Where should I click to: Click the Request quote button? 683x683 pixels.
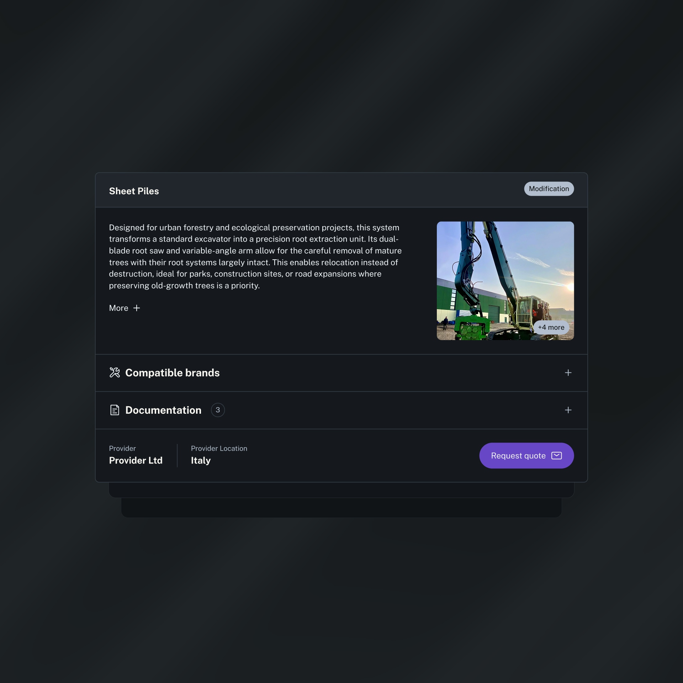pyautogui.click(x=526, y=456)
